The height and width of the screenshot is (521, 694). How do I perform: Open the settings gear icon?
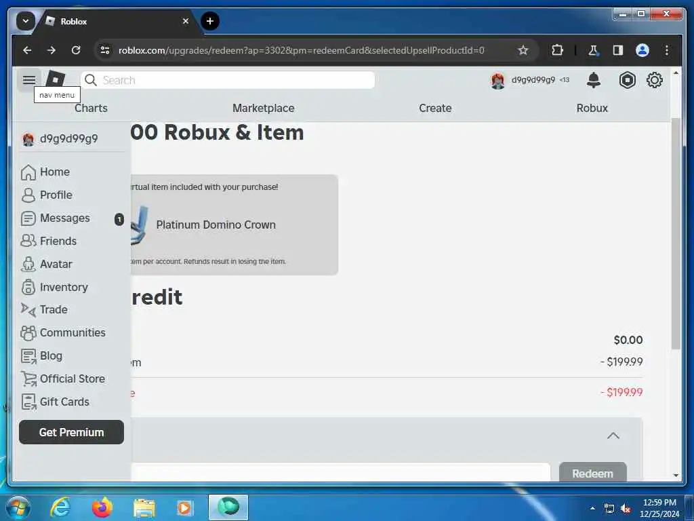tap(654, 80)
